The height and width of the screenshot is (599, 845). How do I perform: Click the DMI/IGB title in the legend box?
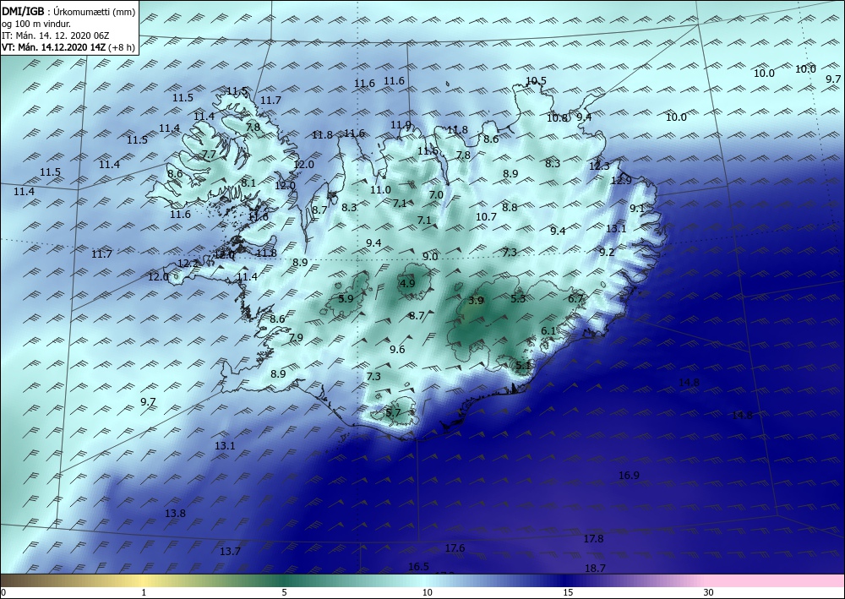tap(23, 11)
